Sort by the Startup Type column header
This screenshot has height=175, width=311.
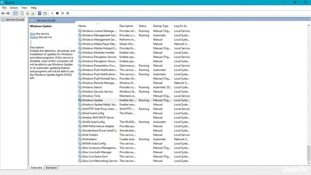pos(161,26)
